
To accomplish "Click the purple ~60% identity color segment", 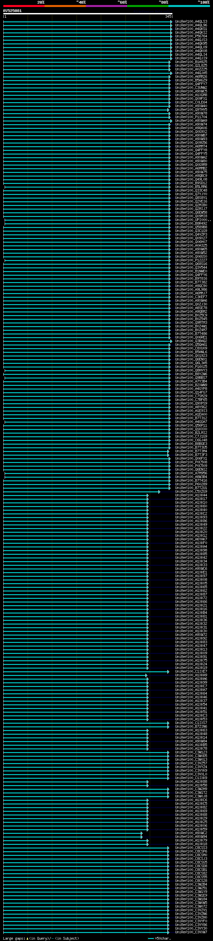I will point(106,6).
